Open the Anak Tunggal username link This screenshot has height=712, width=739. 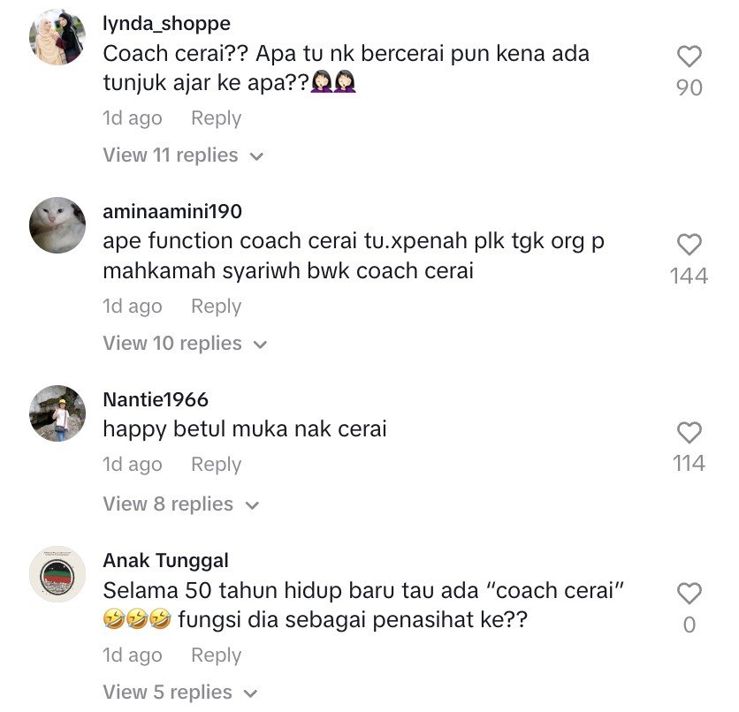pos(166,561)
